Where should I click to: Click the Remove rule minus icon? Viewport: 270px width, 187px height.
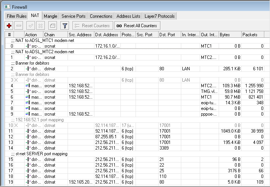click(x=19, y=25)
